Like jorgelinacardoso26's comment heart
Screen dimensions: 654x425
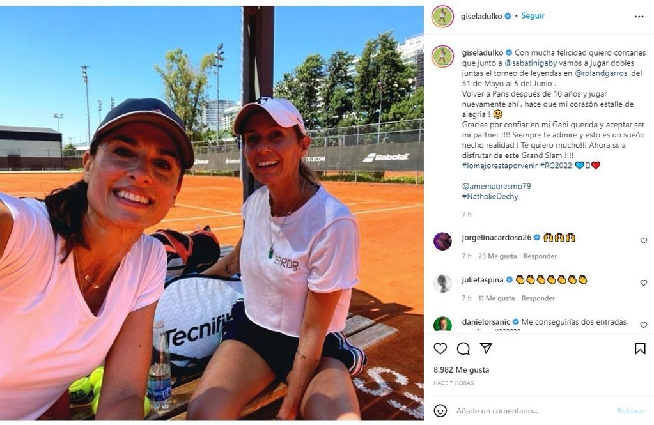[x=644, y=241]
